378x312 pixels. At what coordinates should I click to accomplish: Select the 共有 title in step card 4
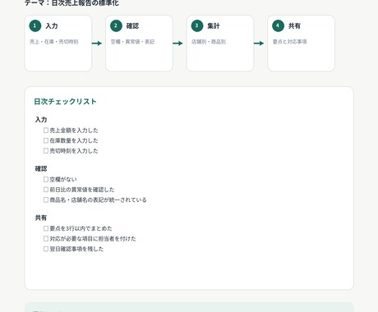(294, 26)
